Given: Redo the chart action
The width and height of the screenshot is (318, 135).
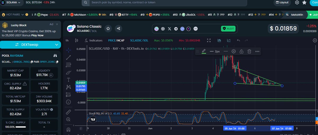Looking at the screenshot, I should [246, 40].
